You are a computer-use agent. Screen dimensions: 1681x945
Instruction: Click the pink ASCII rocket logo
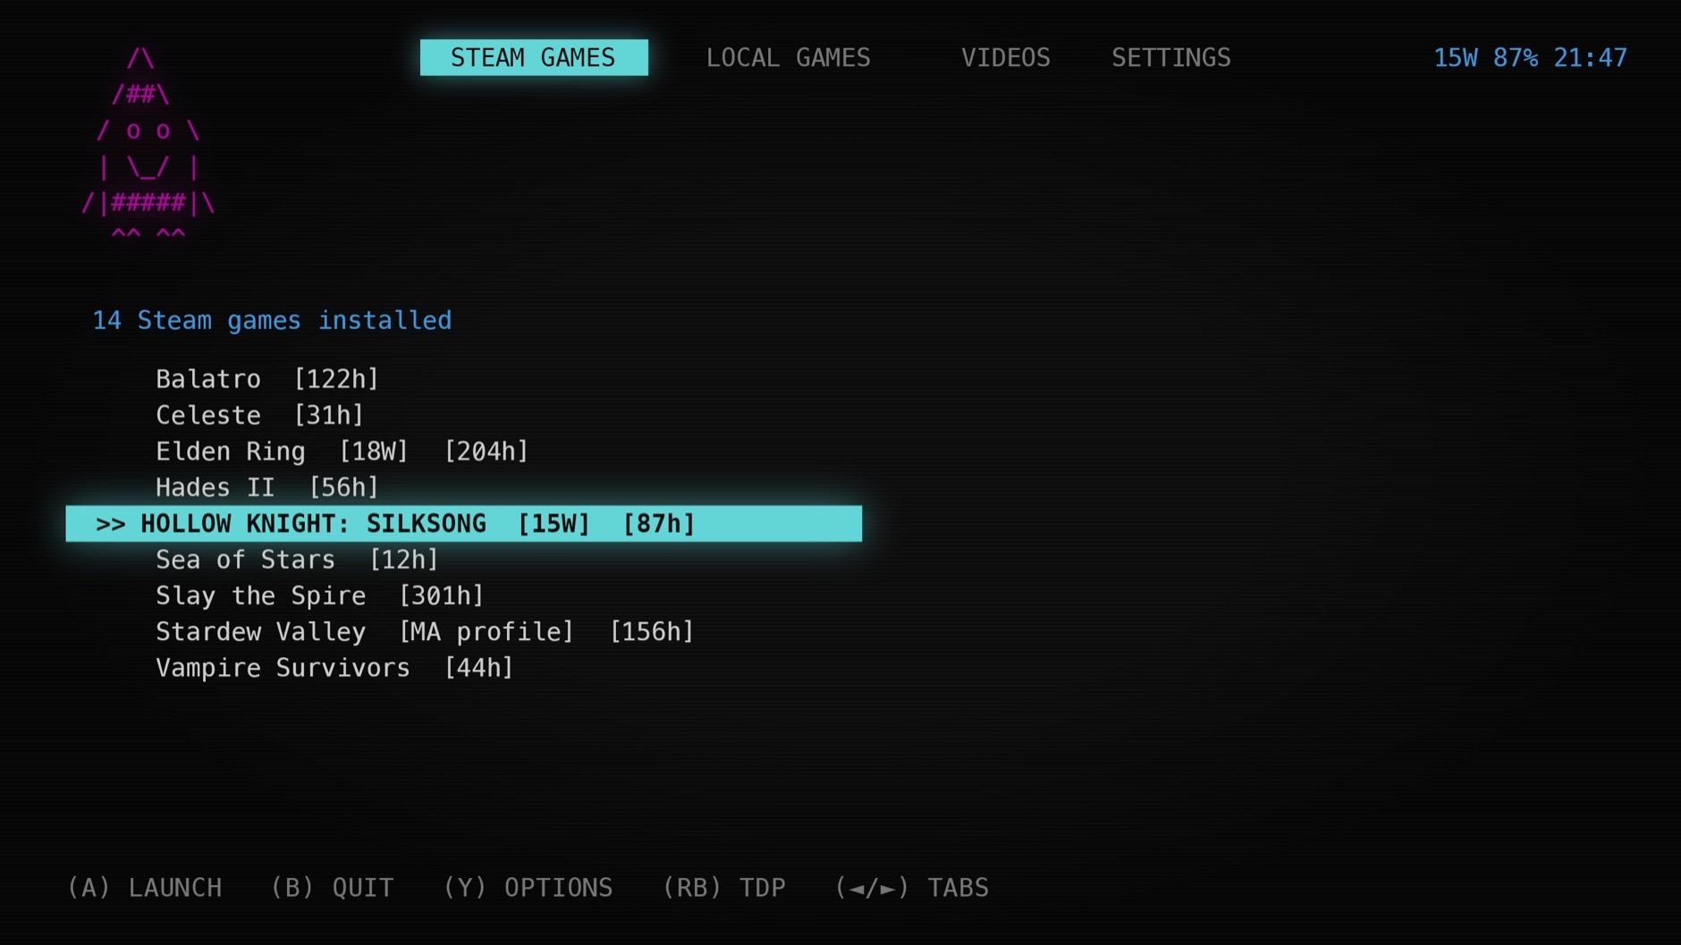click(x=148, y=145)
